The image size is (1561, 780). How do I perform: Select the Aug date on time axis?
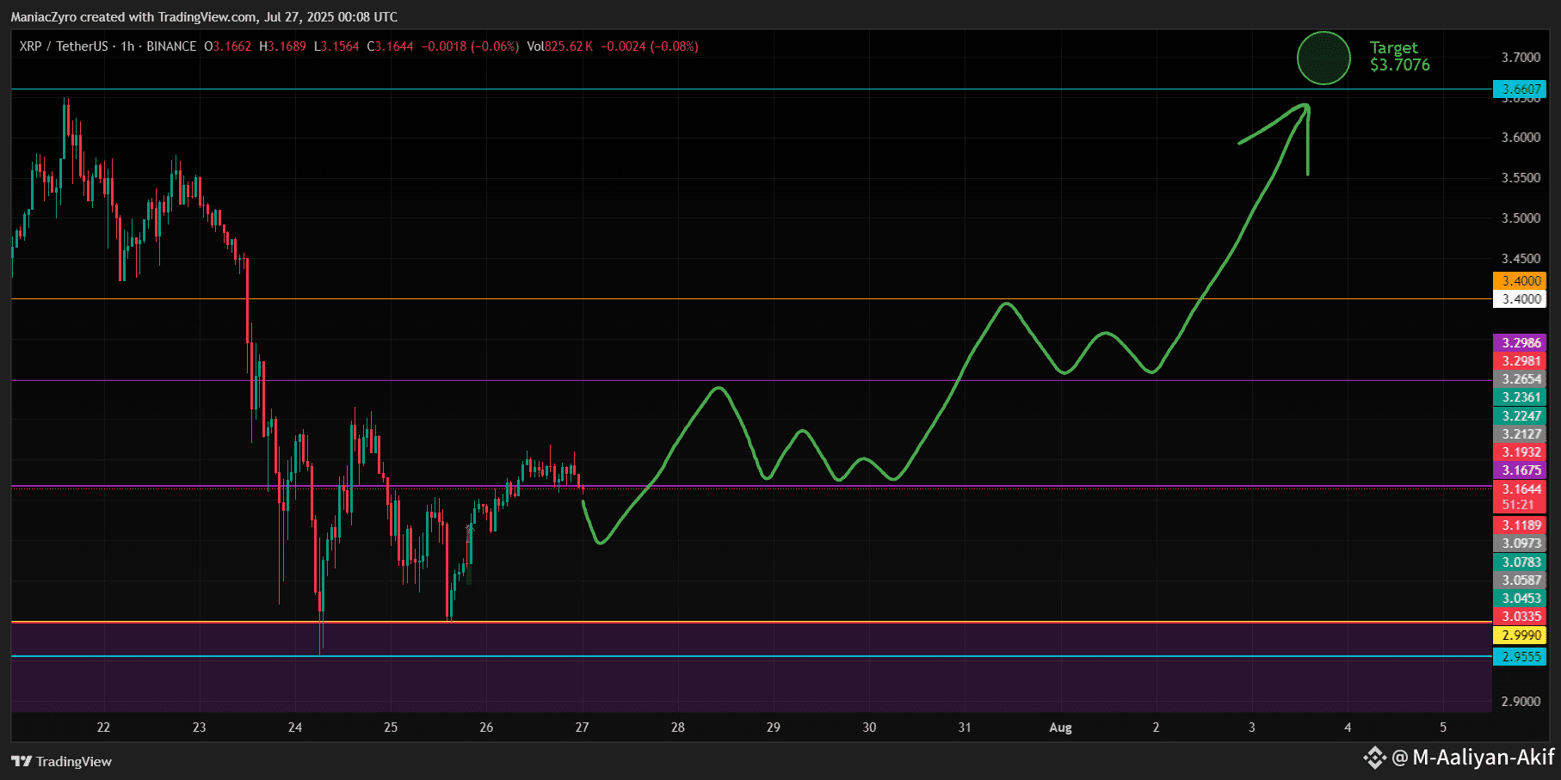click(x=1060, y=728)
